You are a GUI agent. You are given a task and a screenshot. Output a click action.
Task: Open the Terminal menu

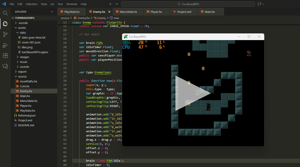pos(71,4)
